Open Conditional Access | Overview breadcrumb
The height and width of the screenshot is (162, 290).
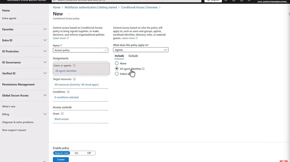point(139,7)
